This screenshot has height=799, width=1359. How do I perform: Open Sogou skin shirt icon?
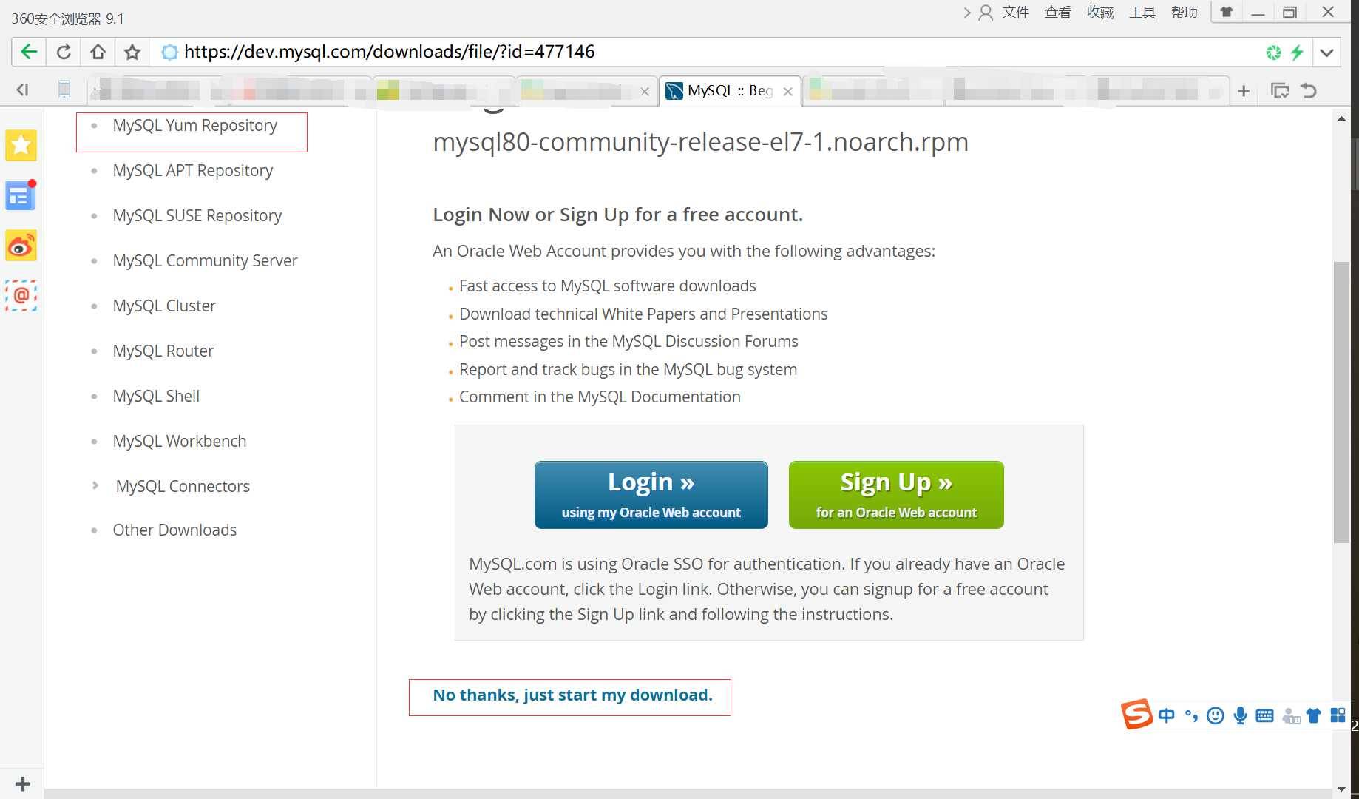[1314, 715]
